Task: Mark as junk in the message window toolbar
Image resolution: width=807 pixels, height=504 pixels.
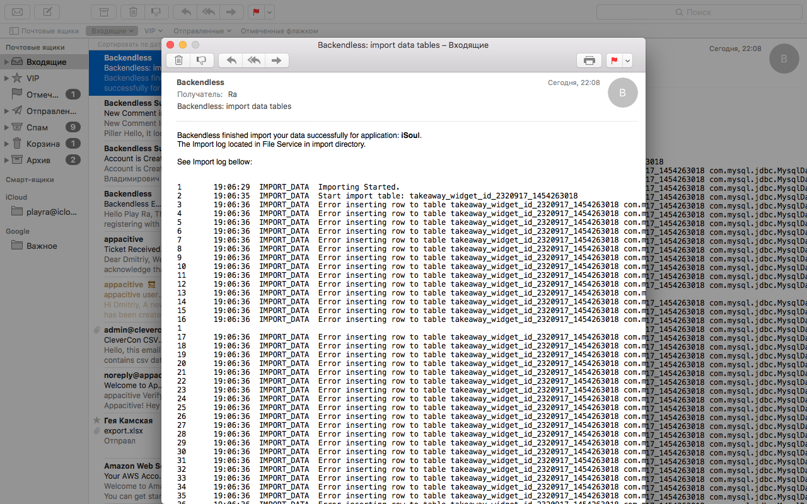Action: pyautogui.click(x=202, y=60)
